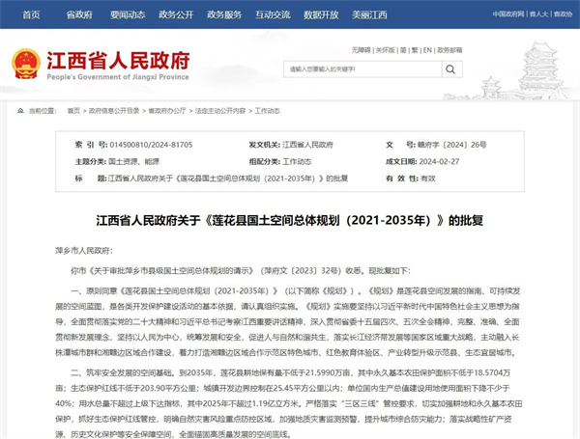Click the search magnifier icon
The height and width of the screenshot is (439, 580).
450,69
